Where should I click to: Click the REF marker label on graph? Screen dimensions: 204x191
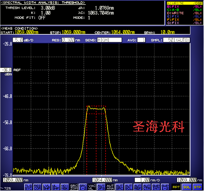17,70
